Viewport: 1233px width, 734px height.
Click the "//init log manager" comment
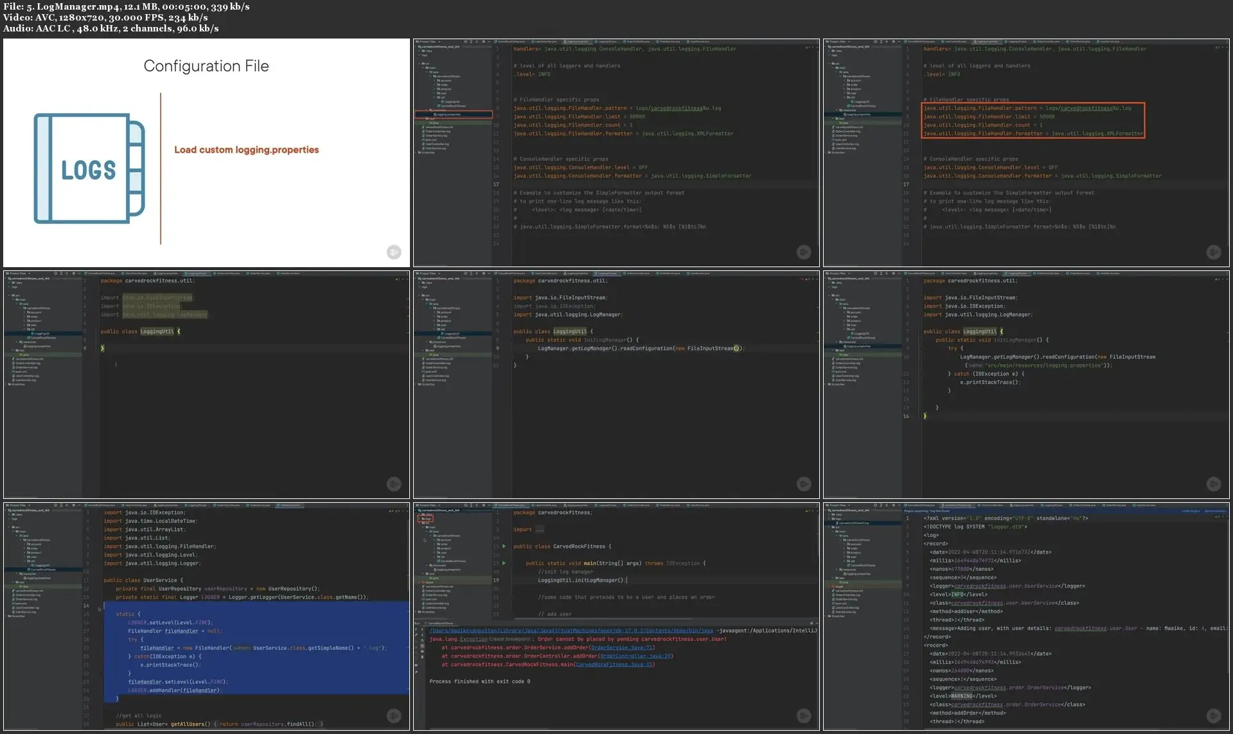[565, 572]
